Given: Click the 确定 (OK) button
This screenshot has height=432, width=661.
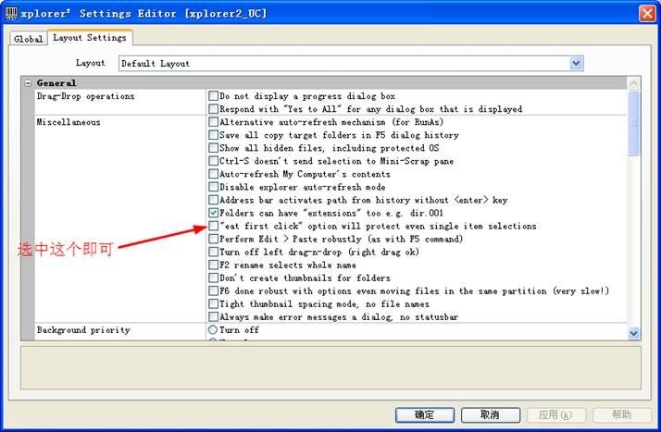Looking at the screenshot, I should pos(424,414).
